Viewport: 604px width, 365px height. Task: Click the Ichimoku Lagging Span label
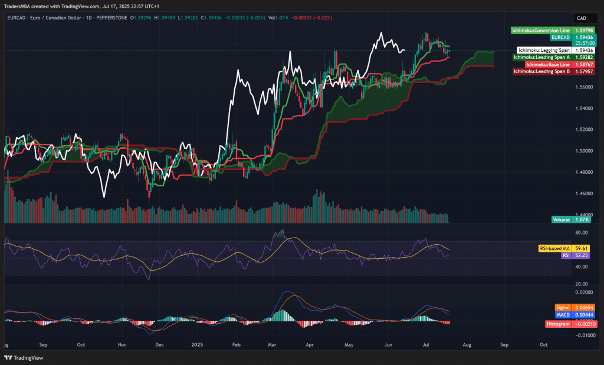(x=546, y=50)
